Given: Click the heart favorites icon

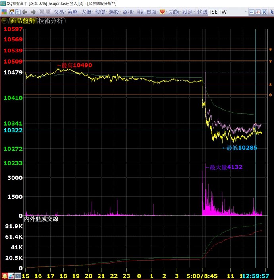Looking at the screenshot, I should pos(162,12).
